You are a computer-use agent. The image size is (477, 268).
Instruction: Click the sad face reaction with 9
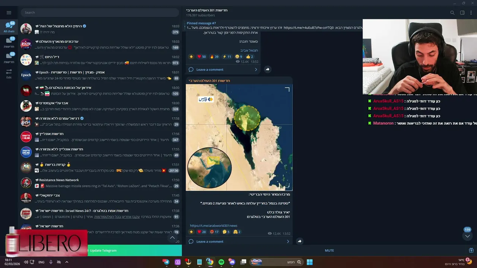tap(238, 57)
